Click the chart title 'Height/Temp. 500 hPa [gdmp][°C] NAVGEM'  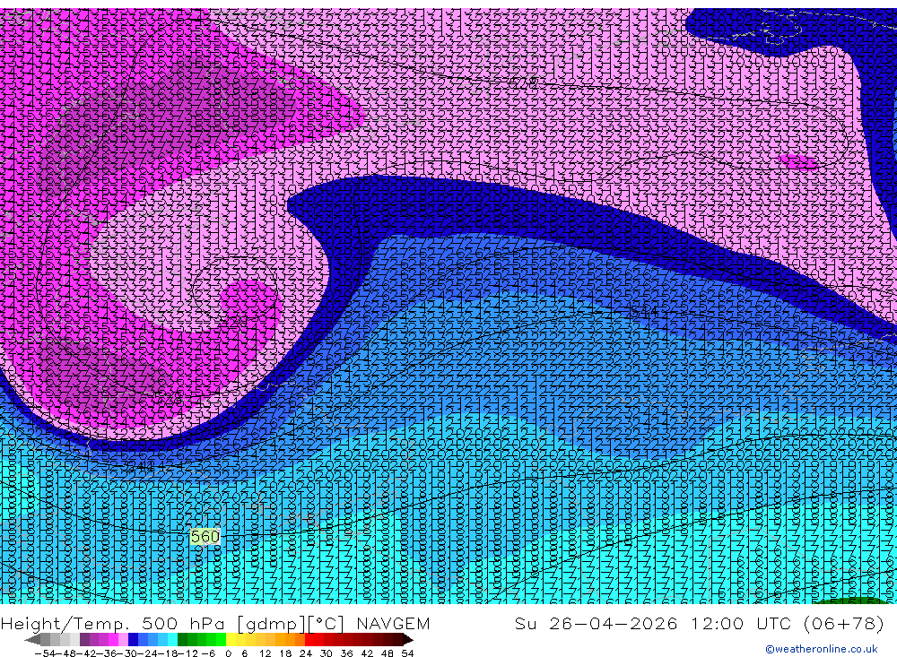215,623
